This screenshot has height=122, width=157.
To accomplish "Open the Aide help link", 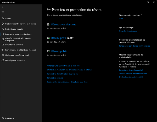I will [121, 19].
